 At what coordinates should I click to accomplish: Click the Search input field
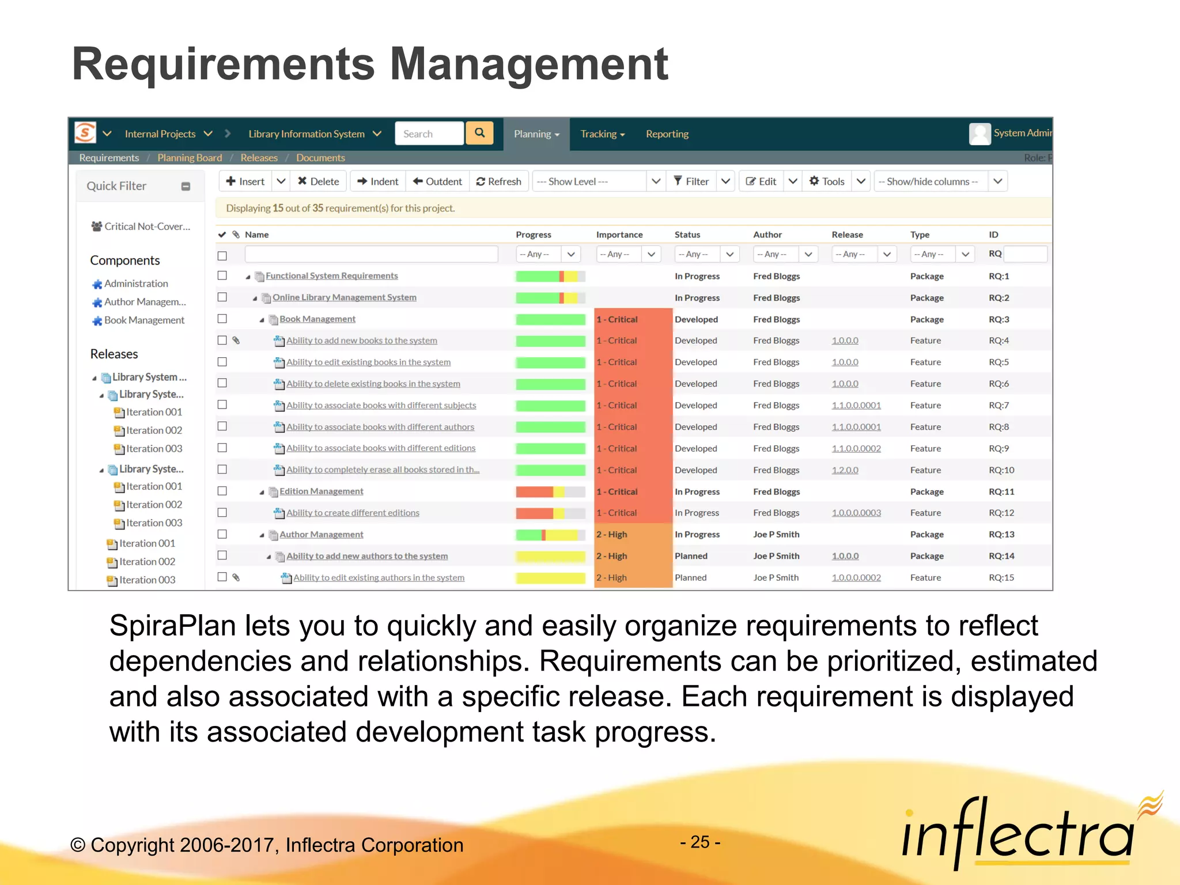pos(429,134)
